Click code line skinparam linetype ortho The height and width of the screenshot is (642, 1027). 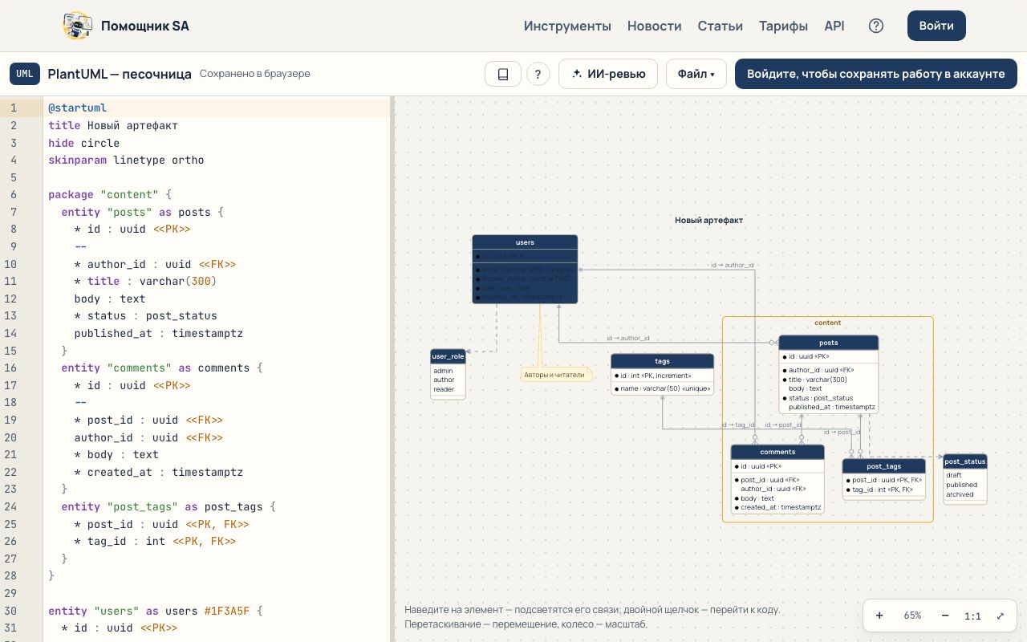tap(126, 160)
